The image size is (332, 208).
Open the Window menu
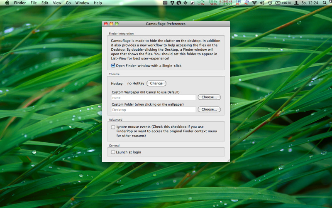click(x=82, y=3)
